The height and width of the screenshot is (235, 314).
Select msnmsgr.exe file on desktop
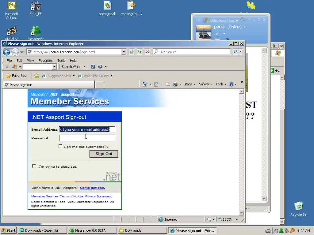click(131, 8)
